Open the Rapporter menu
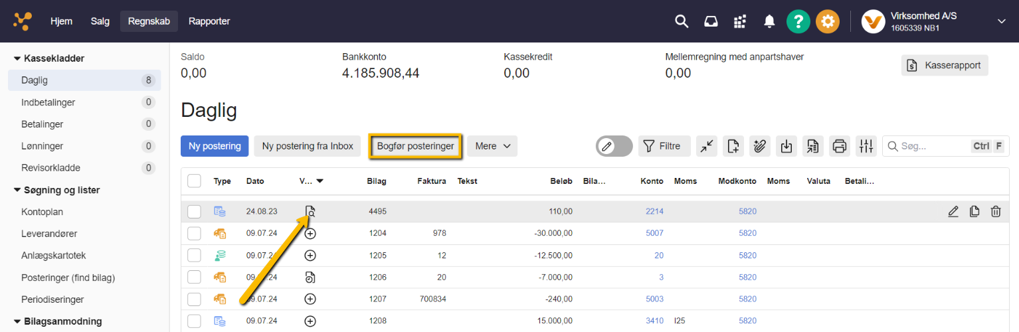The width and height of the screenshot is (1019, 332). (x=209, y=21)
